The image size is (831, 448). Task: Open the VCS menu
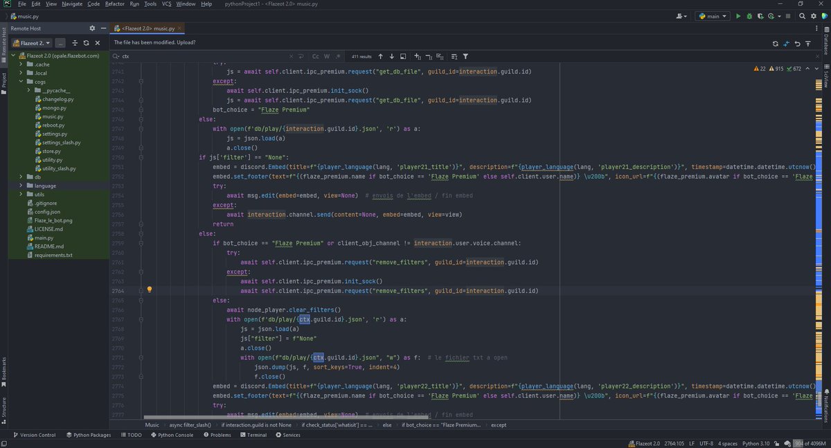click(166, 4)
